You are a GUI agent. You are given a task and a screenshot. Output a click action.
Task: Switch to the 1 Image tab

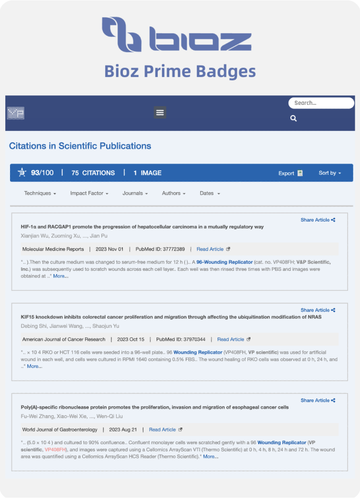(x=147, y=173)
